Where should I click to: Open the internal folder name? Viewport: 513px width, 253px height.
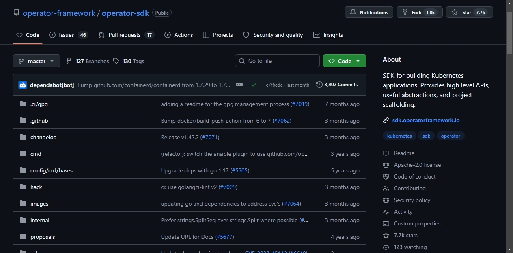pyautogui.click(x=40, y=220)
